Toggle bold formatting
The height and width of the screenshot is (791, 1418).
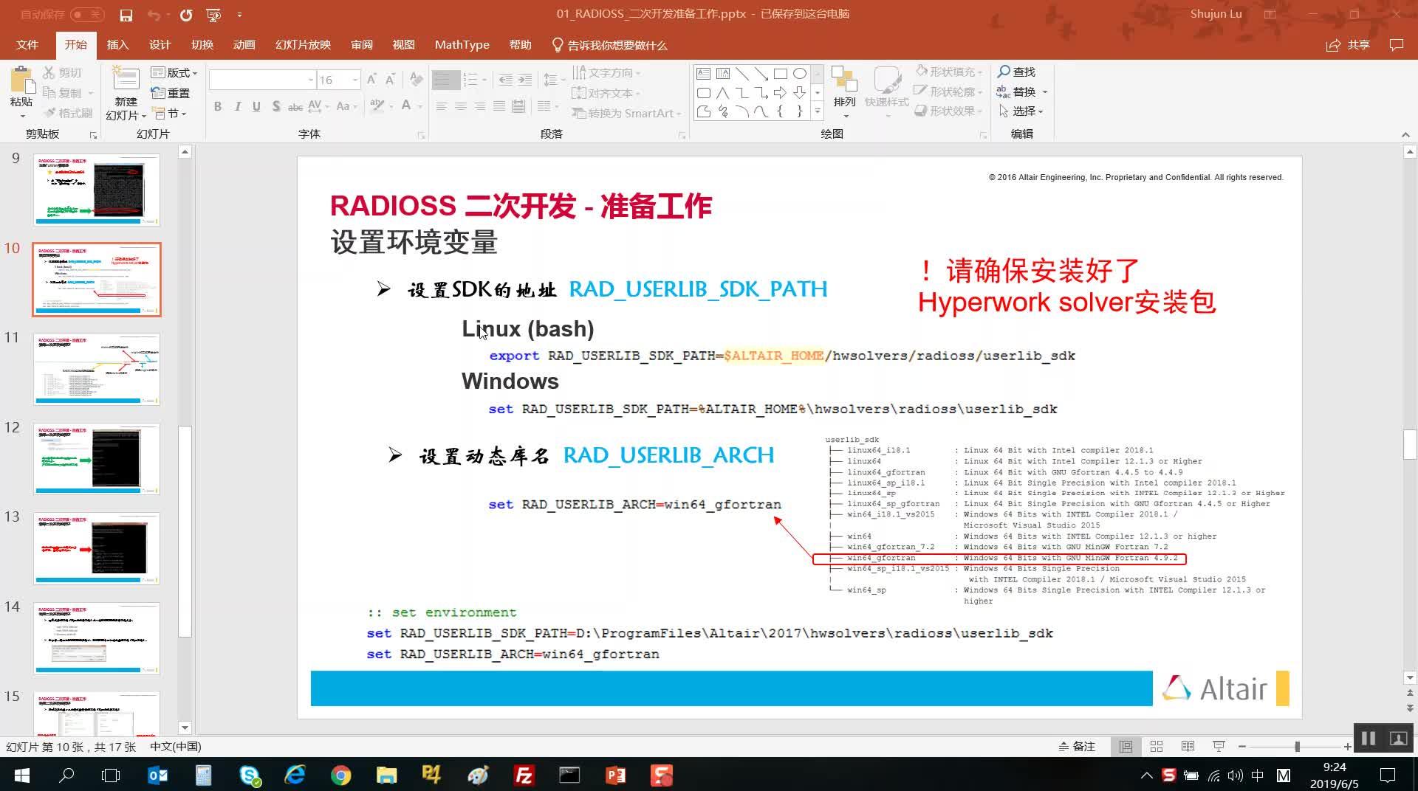218,106
